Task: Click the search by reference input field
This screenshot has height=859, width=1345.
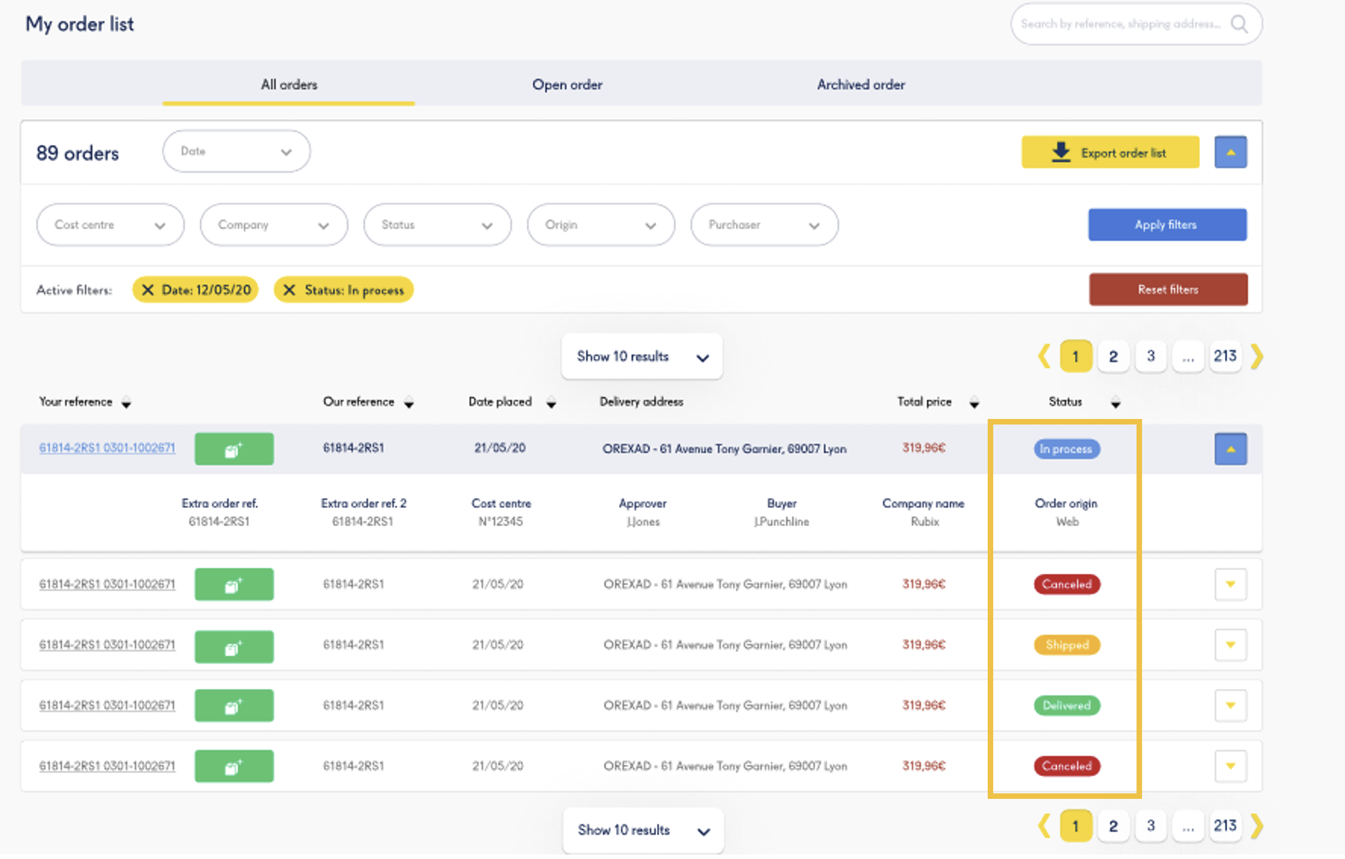Action: click(x=1120, y=24)
